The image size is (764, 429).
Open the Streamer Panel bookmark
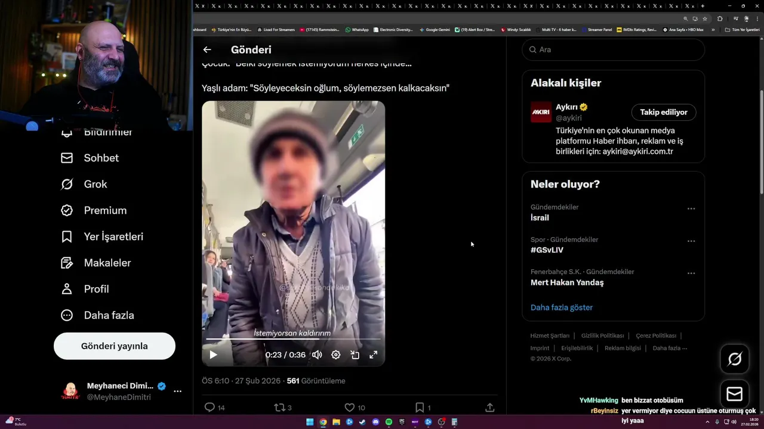(x=596, y=29)
